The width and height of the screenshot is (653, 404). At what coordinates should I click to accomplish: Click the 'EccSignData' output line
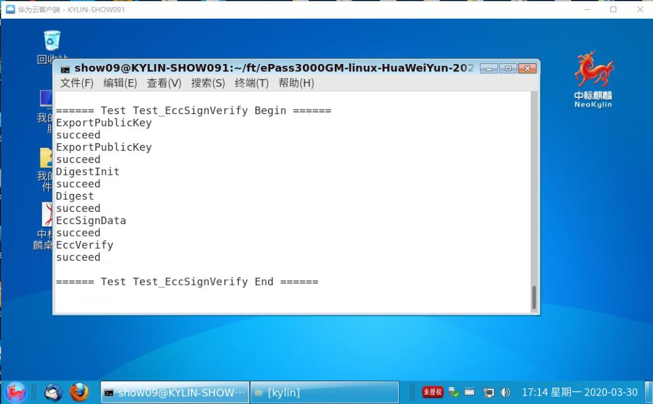tap(91, 220)
